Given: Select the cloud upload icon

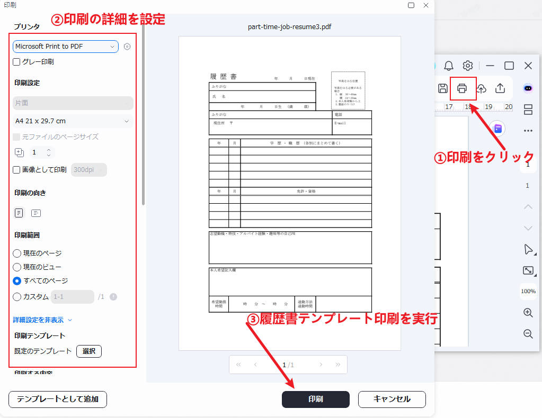Looking at the screenshot, I should [482, 88].
